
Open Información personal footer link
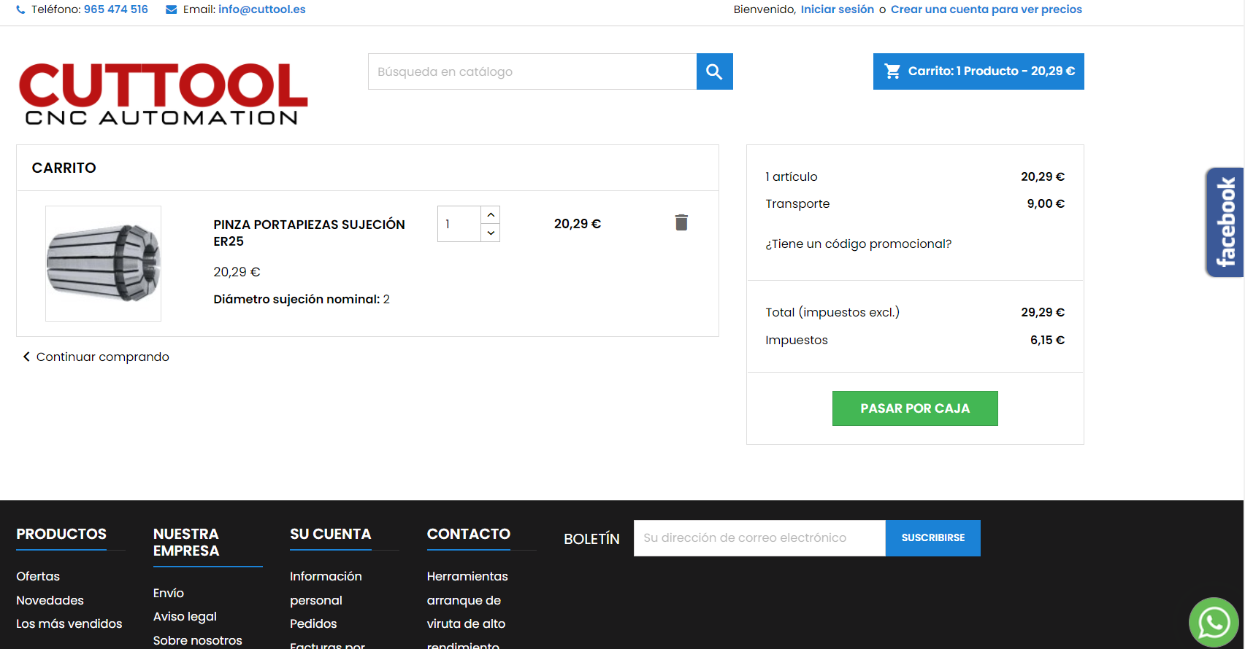pos(326,588)
